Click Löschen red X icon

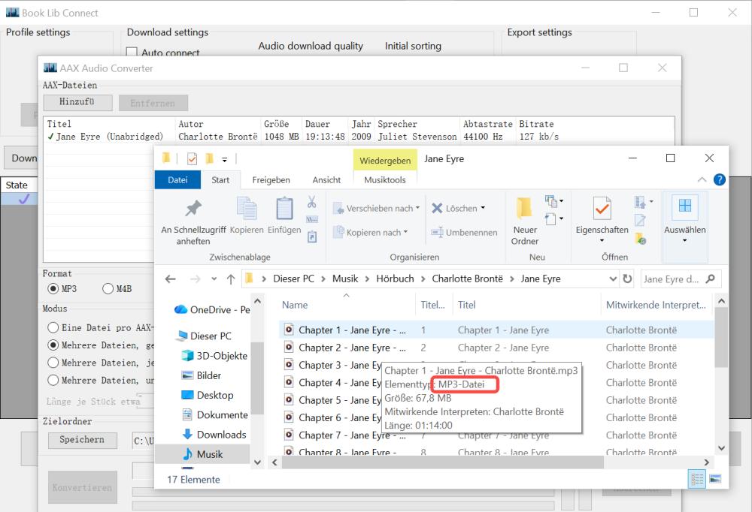pyautogui.click(x=437, y=209)
